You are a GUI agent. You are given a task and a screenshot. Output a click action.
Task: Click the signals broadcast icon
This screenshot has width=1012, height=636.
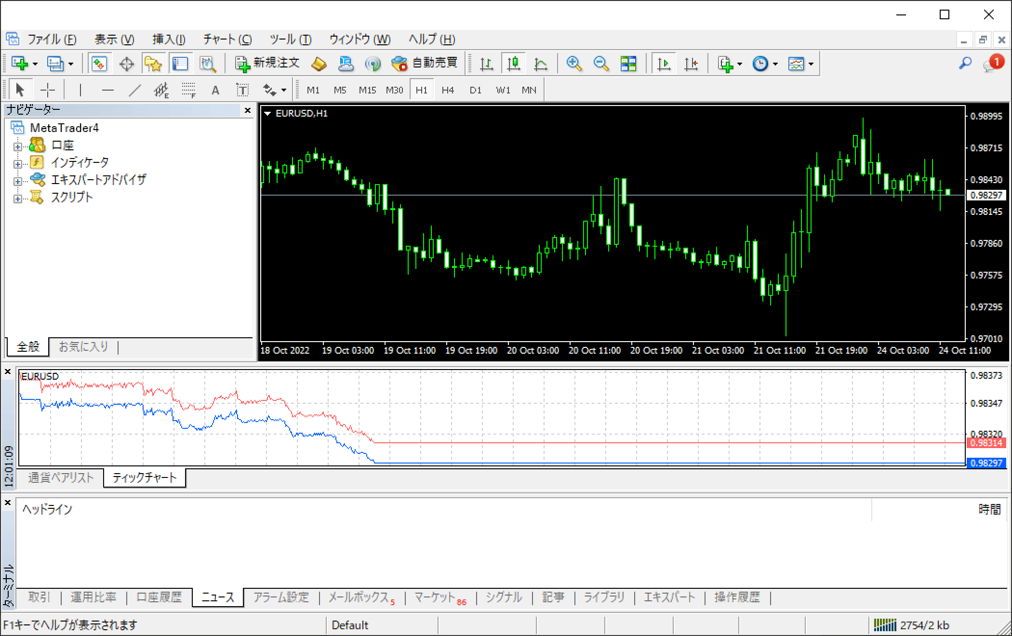click(x=373, y=63)
